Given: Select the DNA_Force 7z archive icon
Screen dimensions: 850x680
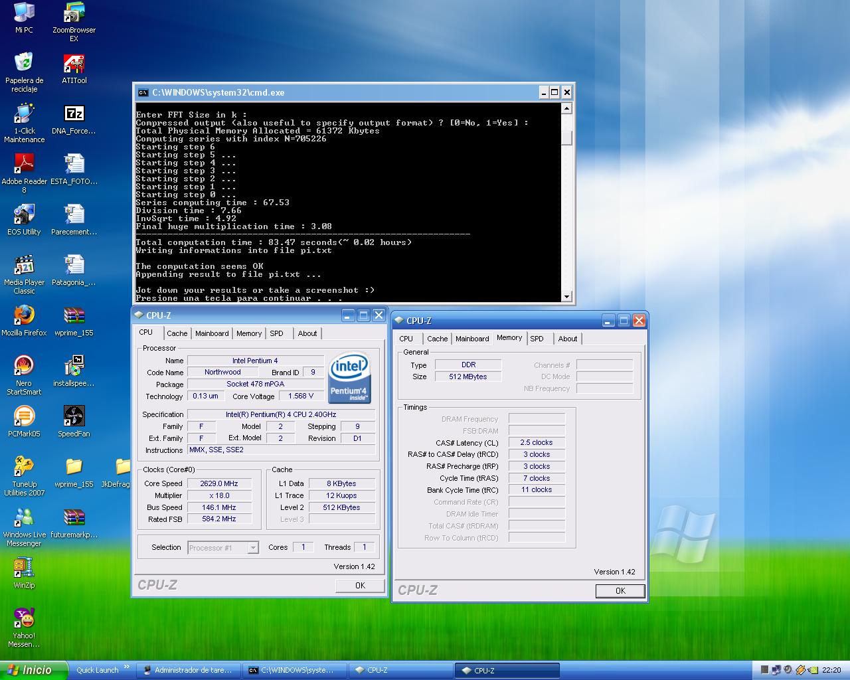Looking at the screenshot, I should 74,119.
